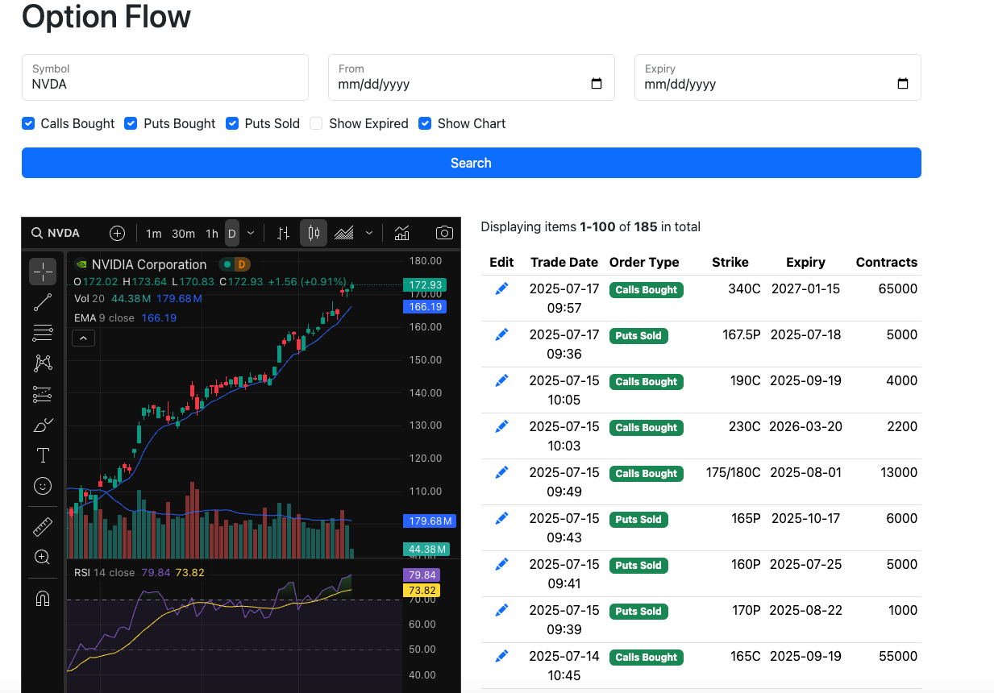Click the Contracts column header
This screenshot has width=994, height=693.
point(887,262)
